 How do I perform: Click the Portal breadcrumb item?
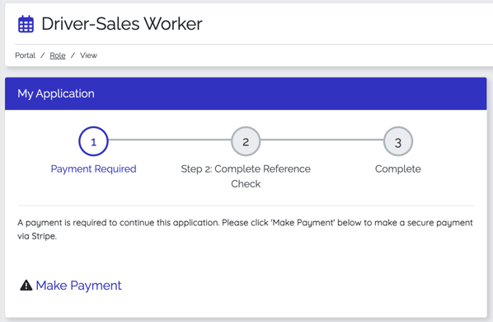pyautogui.click(x=26, y=55)
